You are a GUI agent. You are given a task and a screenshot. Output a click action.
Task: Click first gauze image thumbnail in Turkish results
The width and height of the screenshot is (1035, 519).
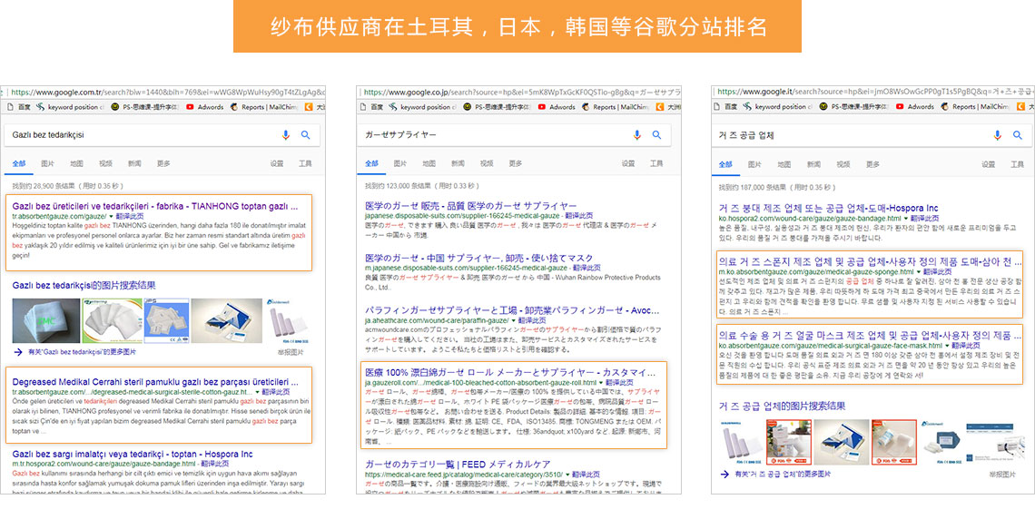click(x=44, y=320)
